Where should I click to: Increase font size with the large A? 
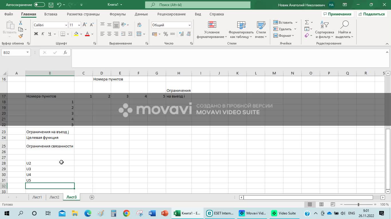click(x=85, y=25)
